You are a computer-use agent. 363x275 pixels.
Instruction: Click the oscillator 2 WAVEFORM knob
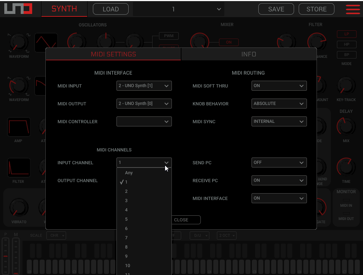point(19,86)
